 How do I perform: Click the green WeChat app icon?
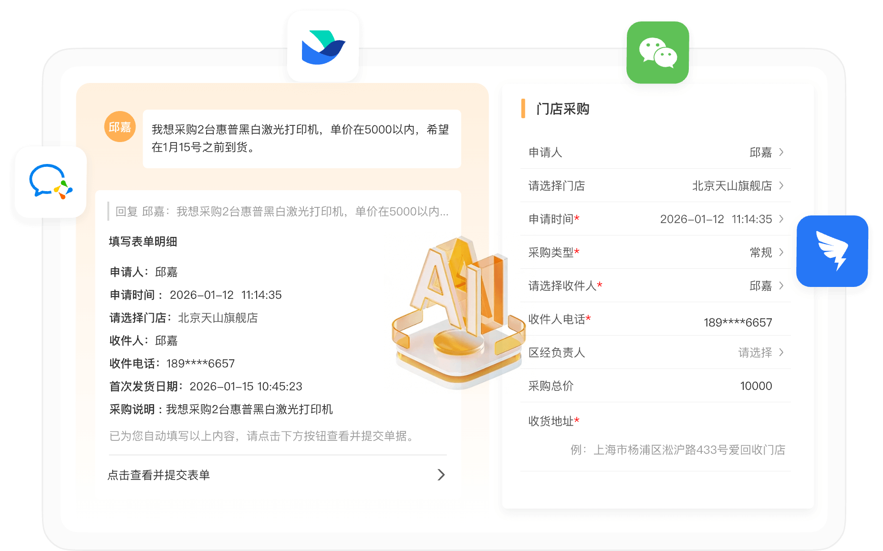click(657, 52)
